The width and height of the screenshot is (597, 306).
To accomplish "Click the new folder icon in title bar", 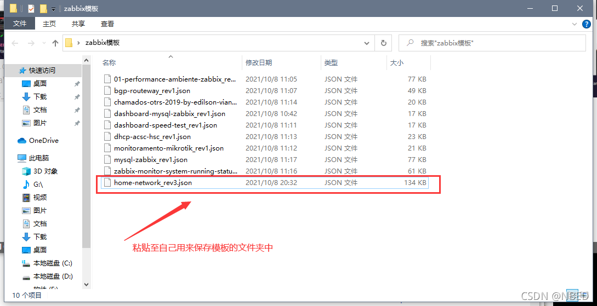I will click(x=43, y=8).
